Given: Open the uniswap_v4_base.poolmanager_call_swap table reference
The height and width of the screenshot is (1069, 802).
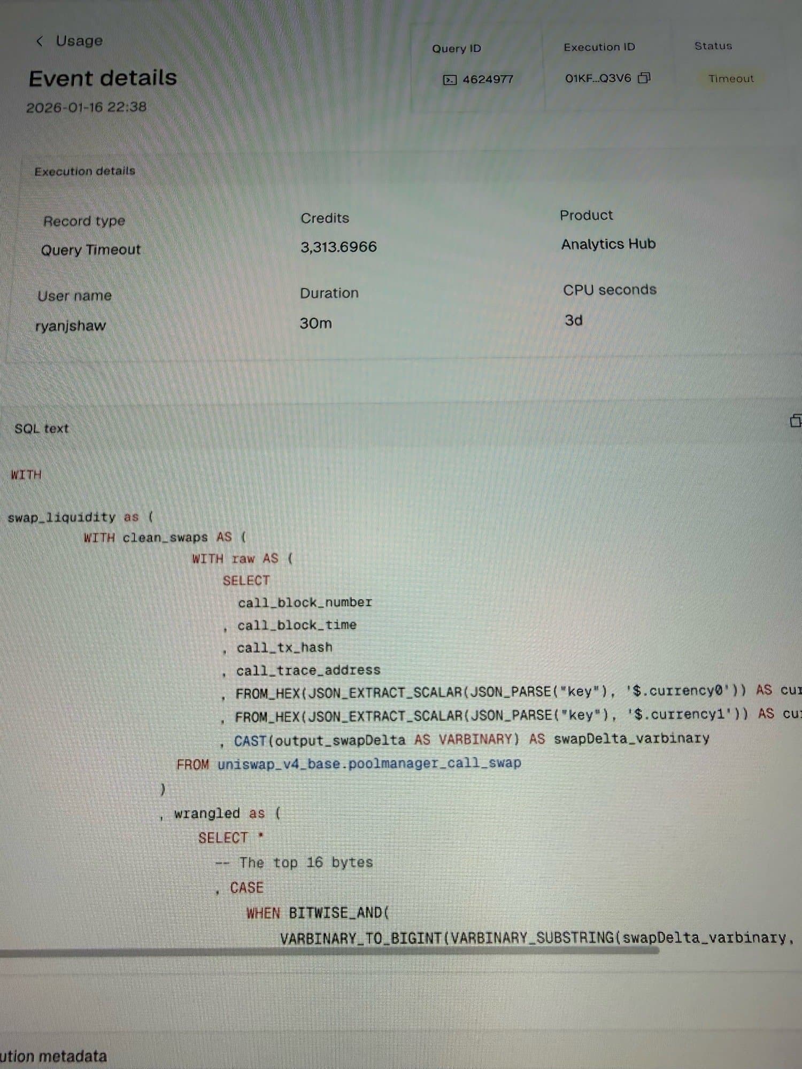Looking at the screenshot, I should pos(369,763).
